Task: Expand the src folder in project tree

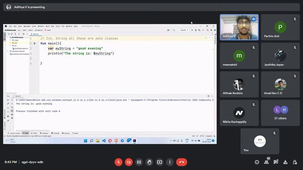Action: pyautogui.click(x=10, y=46)
